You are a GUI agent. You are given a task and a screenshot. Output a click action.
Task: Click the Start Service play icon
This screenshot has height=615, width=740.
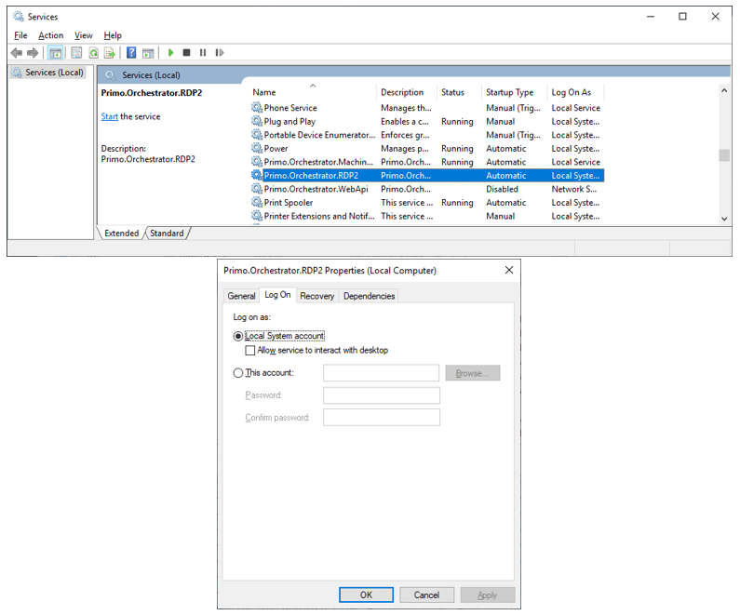tap(171, 53)
